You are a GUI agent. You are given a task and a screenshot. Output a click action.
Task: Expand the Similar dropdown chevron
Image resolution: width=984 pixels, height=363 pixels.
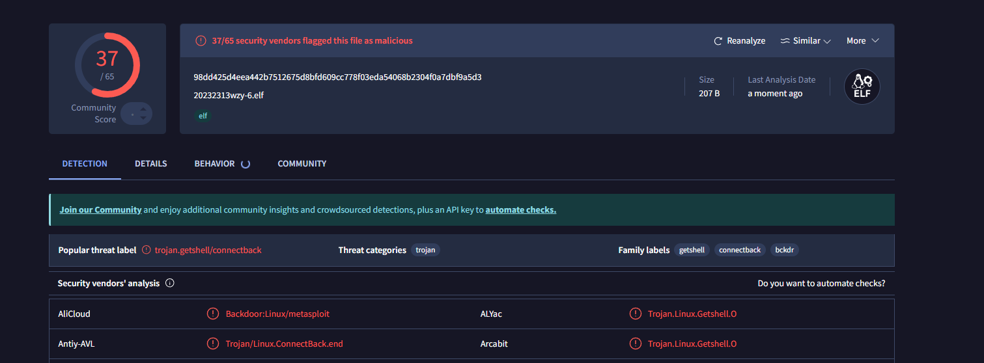point(827,42)
